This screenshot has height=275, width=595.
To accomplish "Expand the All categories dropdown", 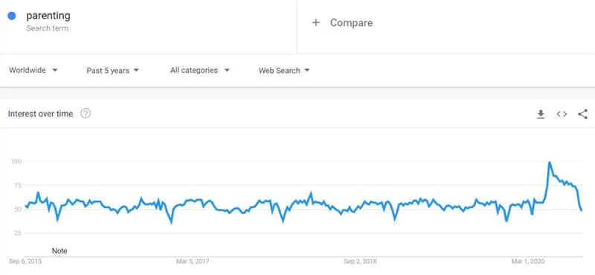I will coord(200,70).
